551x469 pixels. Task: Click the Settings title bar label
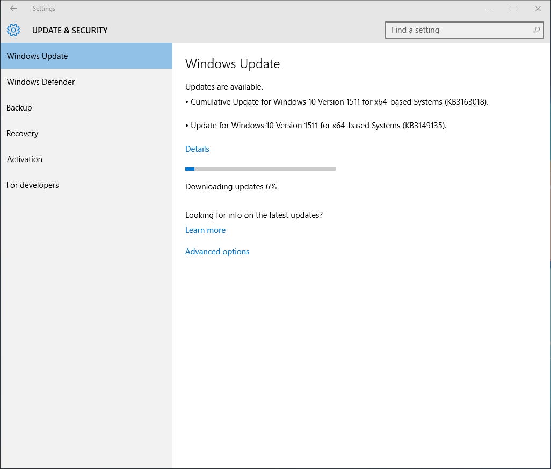pos(44,9)
